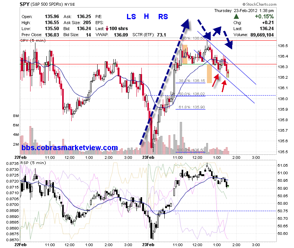The width and height of the screenshot is (294, 248).
Task: Click the green up-triangle change indicator
Action: 236,17
